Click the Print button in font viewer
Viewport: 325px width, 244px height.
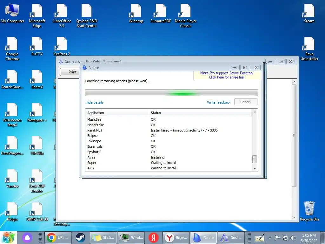[70, 72]
